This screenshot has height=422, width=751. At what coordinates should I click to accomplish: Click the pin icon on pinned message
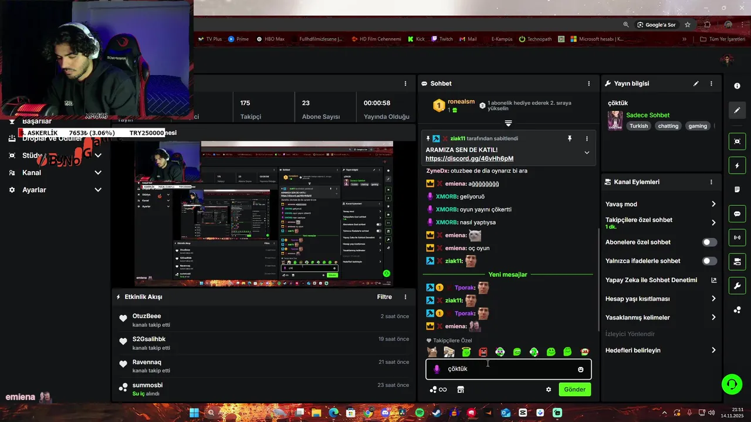click(569, 139)
